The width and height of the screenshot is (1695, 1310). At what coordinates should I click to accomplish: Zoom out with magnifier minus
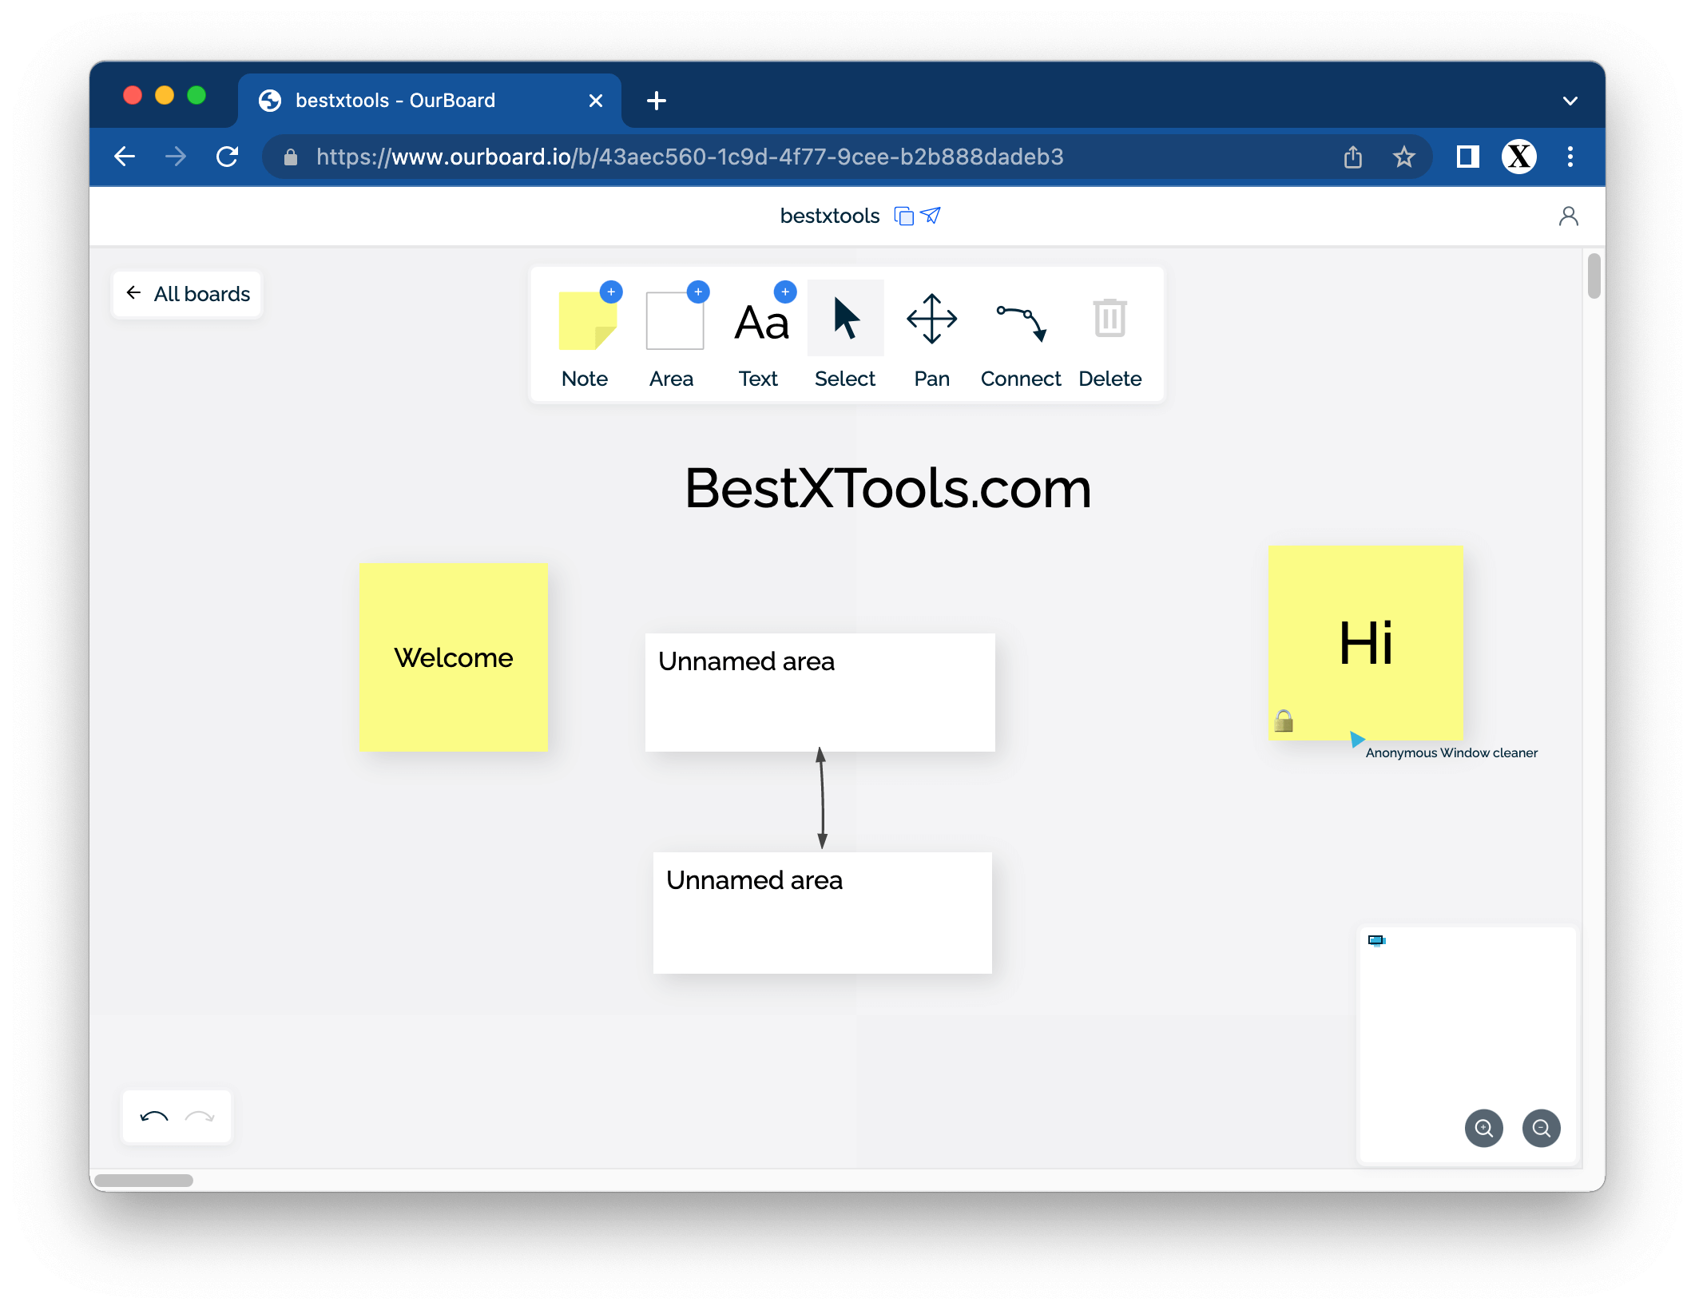click(1541, 1128)
